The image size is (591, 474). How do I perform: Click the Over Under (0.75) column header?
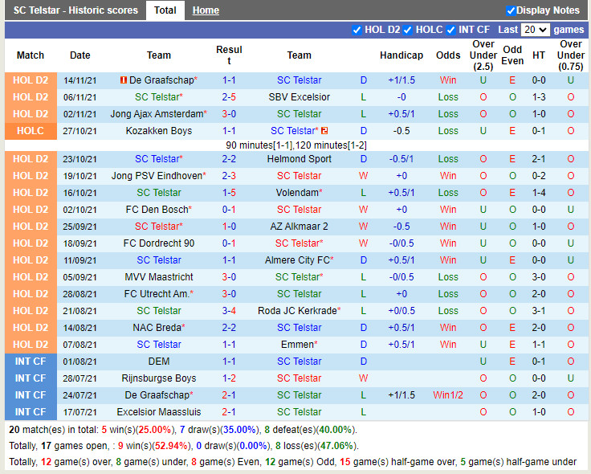pos(571,55)
